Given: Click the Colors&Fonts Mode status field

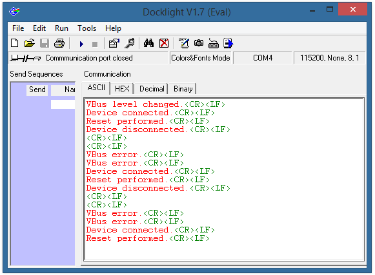Looking at the screenshot, I should click(x=201, y=58).
